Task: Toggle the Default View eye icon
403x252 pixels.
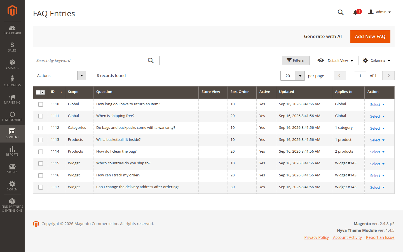Action: click(321, 60)
